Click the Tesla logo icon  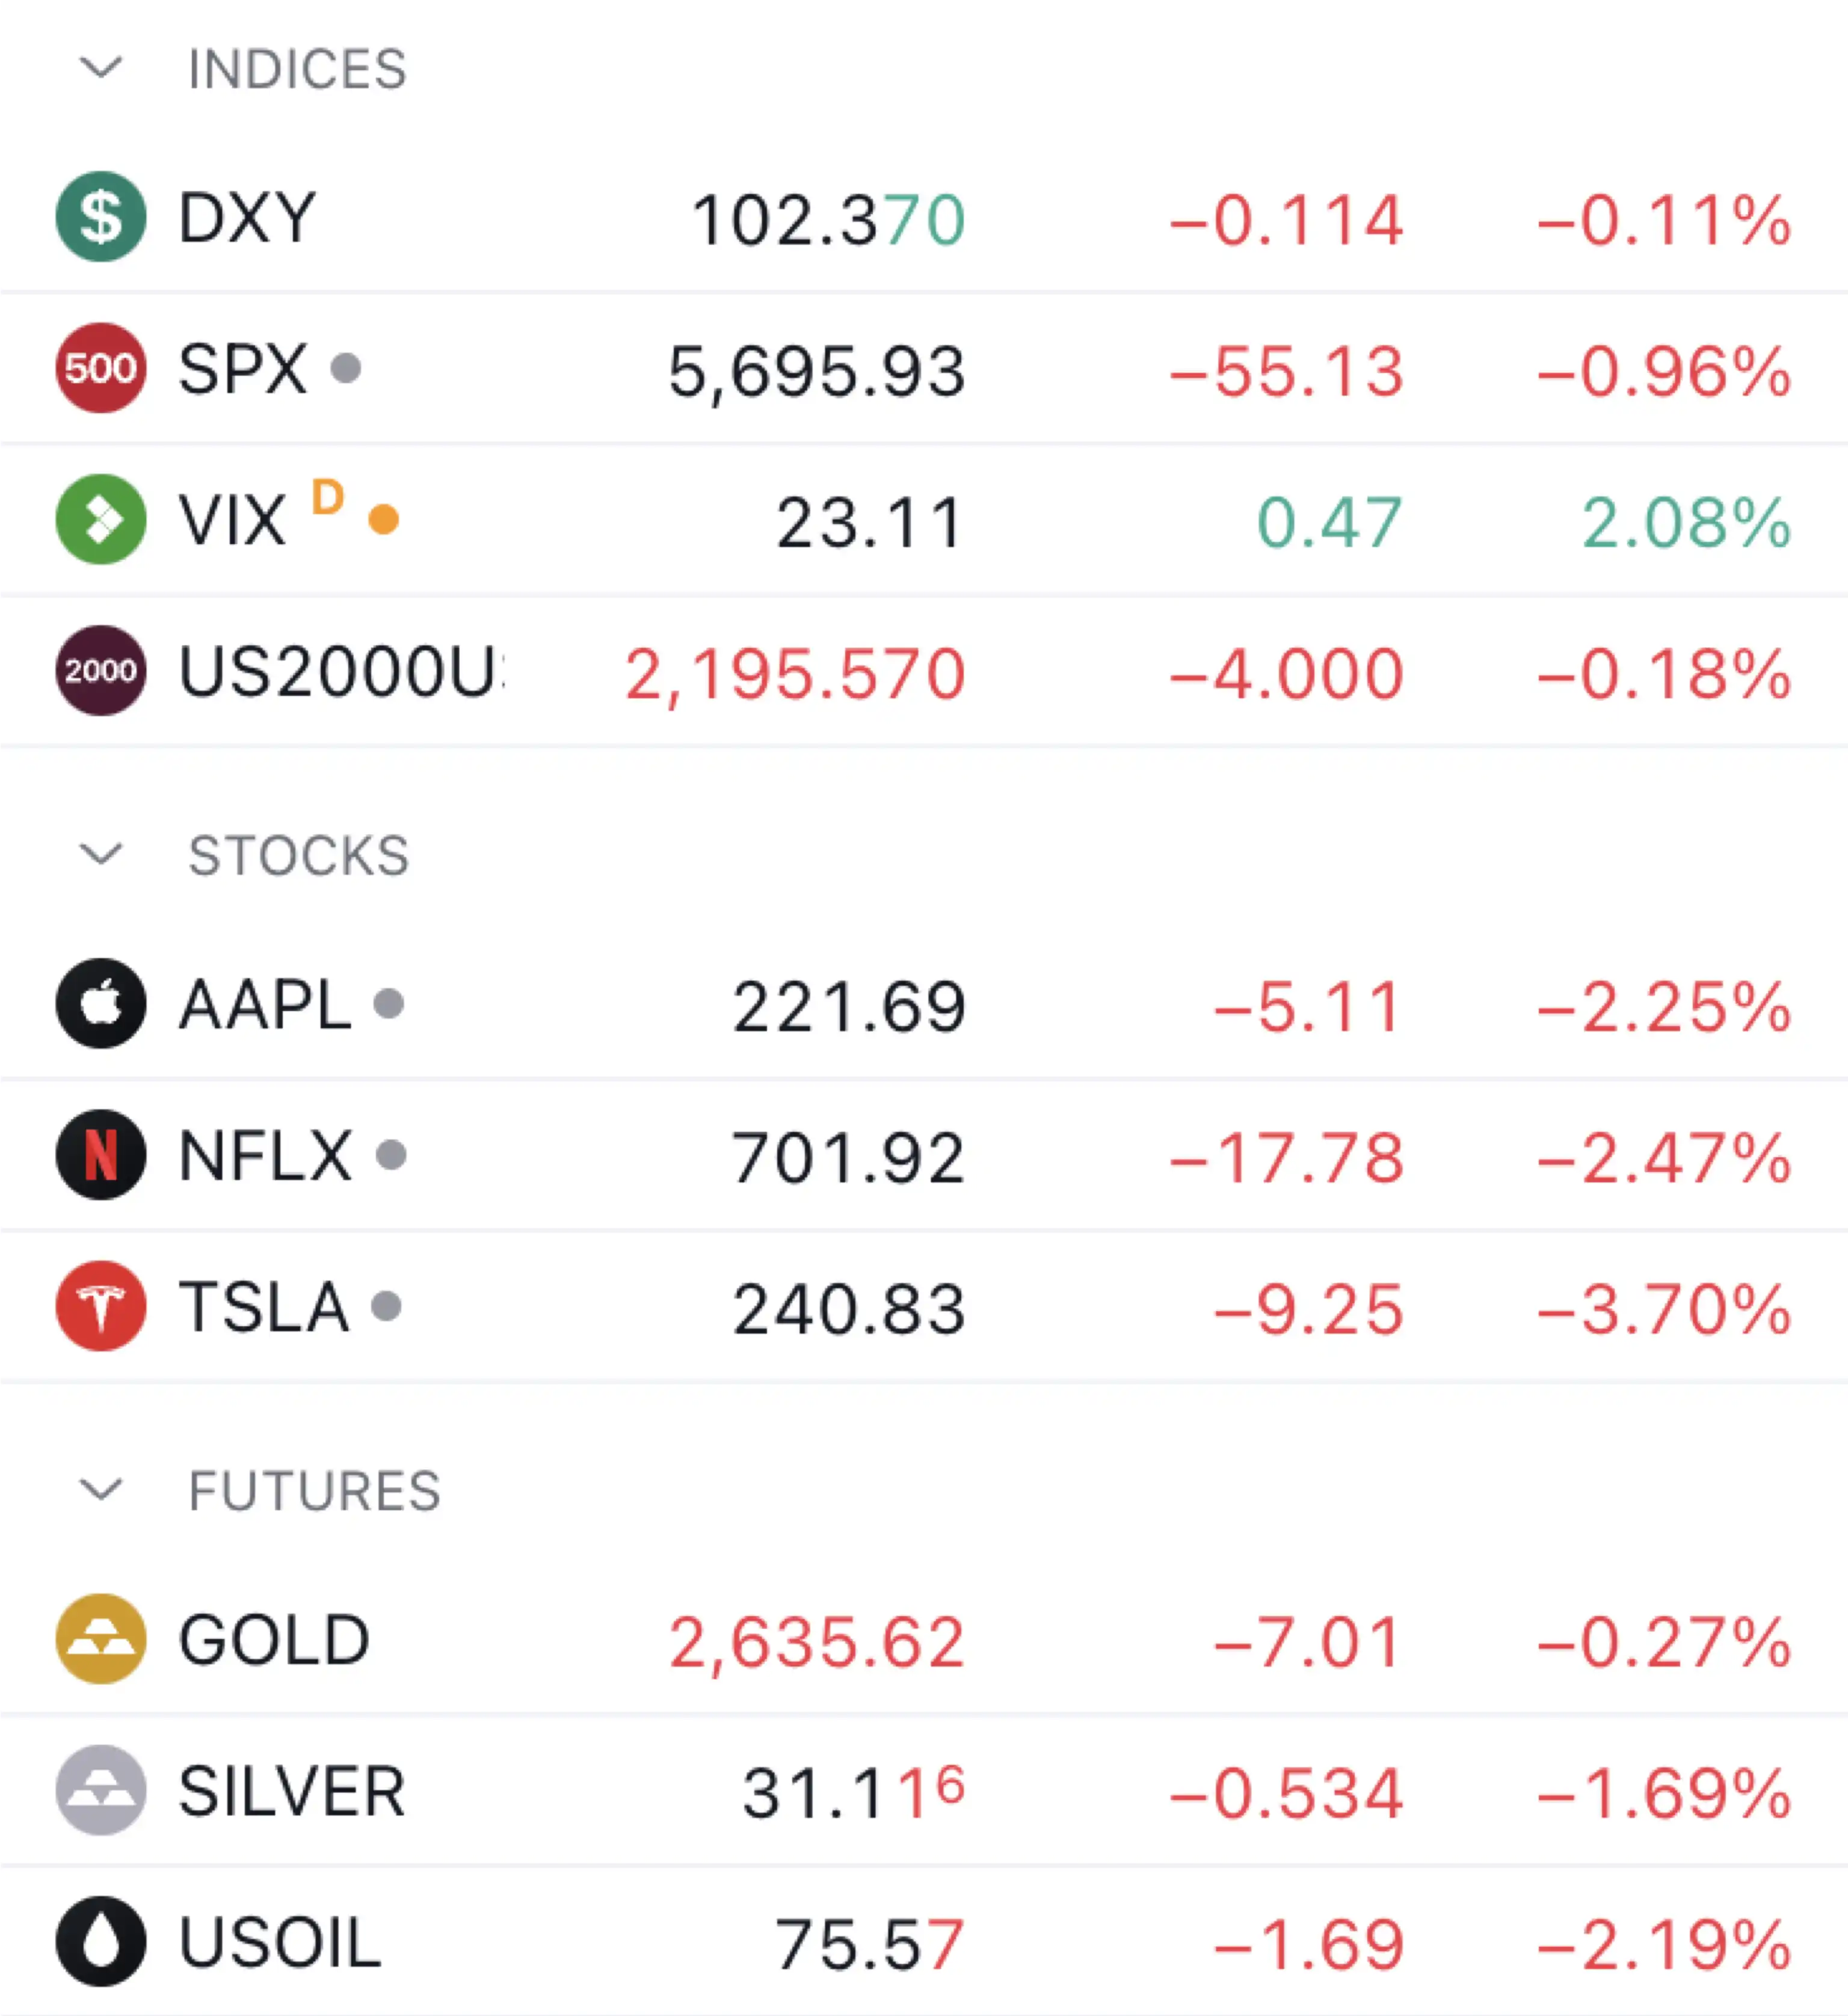coord(100,1306)
